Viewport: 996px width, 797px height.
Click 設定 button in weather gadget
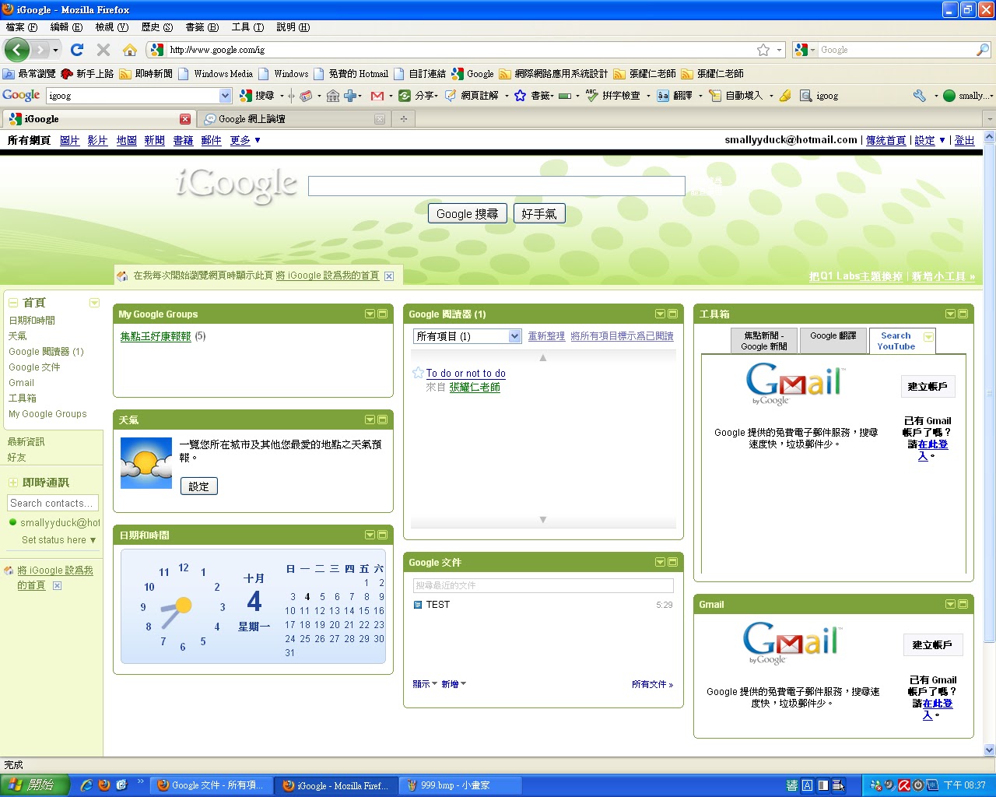tap(198, 486)
